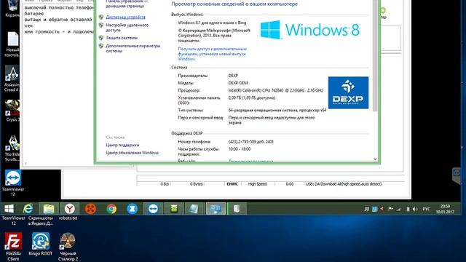Screen dimensions: 466x262
Task: Open the Корзина recycle bin icon
Action: tap(12, 9)
